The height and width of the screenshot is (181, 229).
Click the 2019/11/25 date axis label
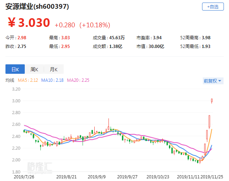pyautogui.click(x=212, y=177)
